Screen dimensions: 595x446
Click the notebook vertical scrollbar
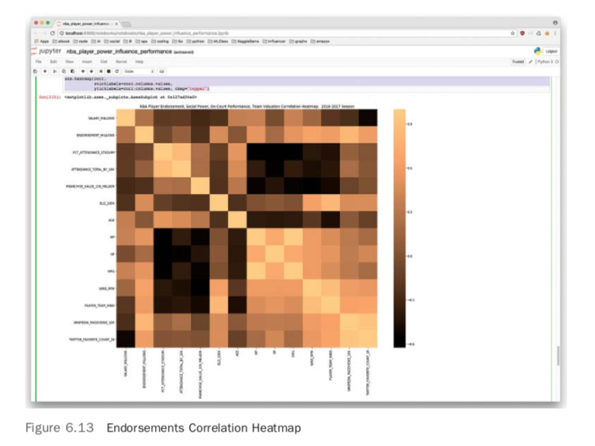click(558, 356)
